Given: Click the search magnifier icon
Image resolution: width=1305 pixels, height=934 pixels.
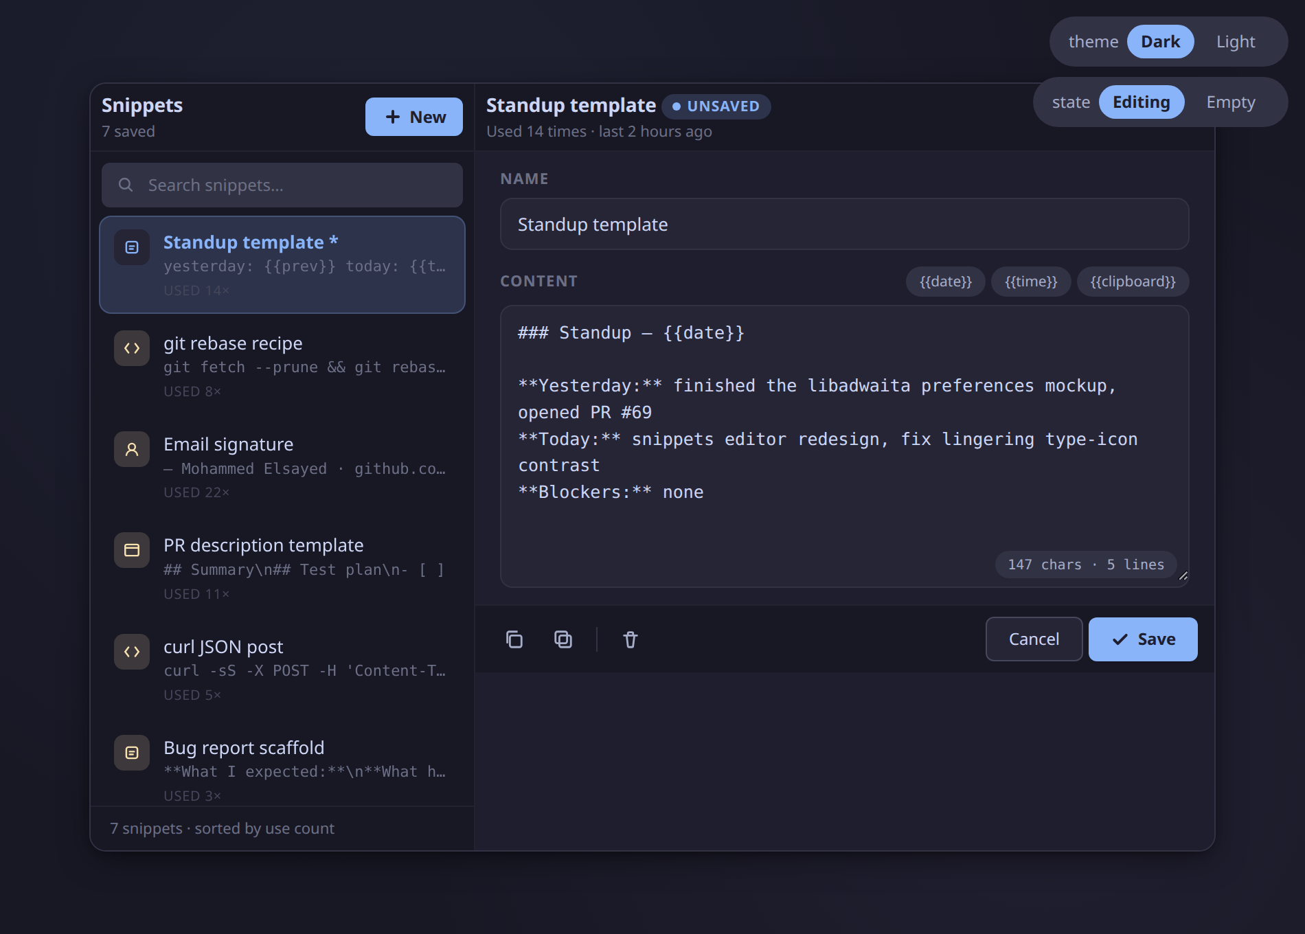Looking at the screenshot, I should tap(126, 185).
